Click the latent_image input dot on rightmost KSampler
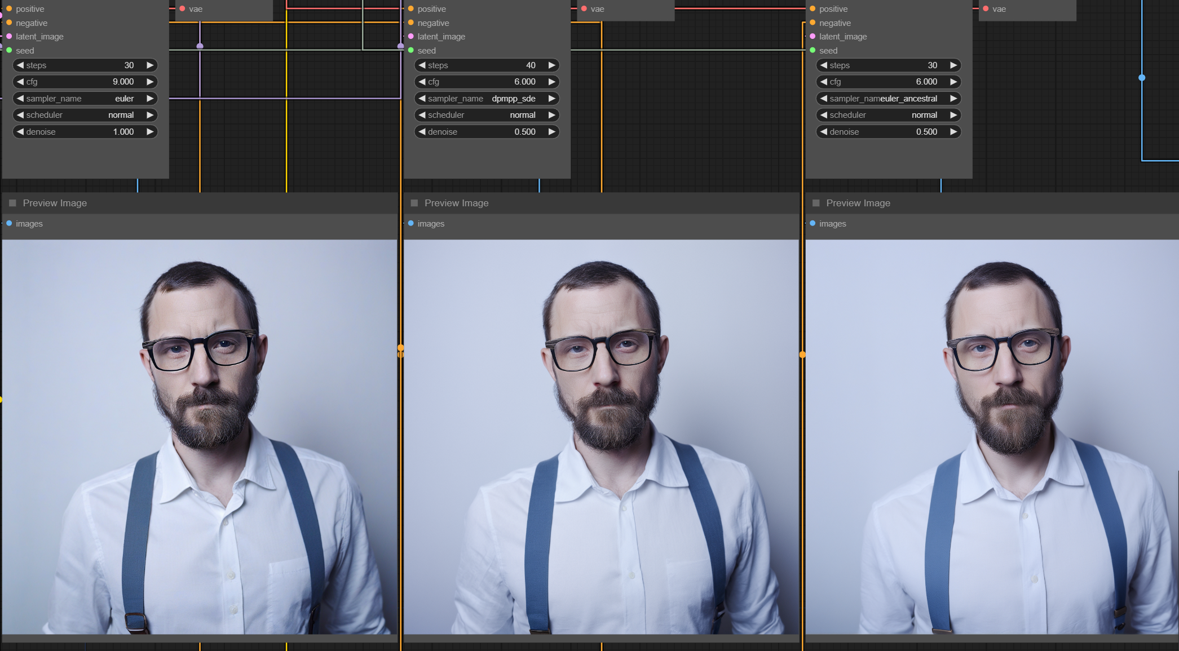Image resolution: width=1179 pixels, height=651 pixels. [x=813, y=36]
